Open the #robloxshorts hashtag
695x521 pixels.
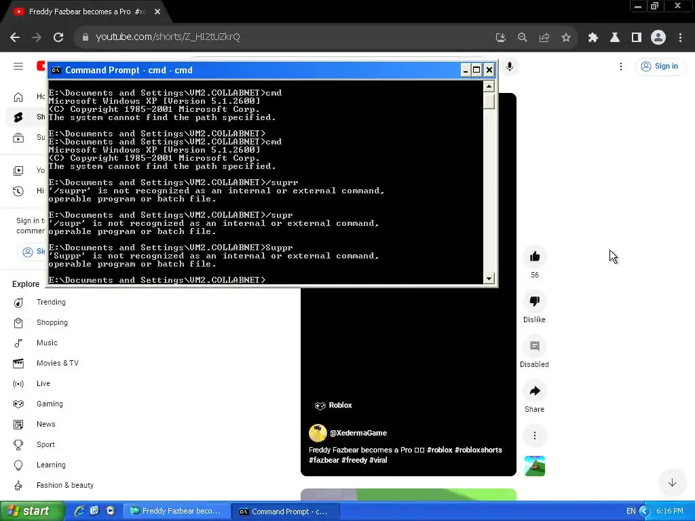click(478, 450)
